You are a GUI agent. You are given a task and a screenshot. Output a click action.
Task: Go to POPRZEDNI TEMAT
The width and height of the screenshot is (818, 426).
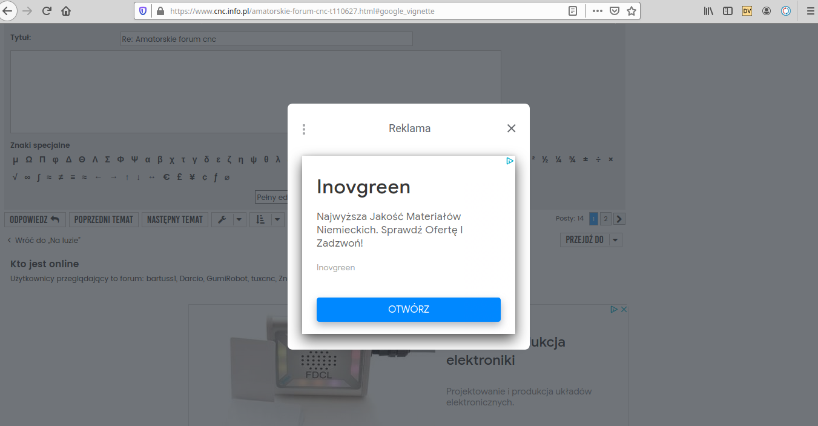[104, 219]
